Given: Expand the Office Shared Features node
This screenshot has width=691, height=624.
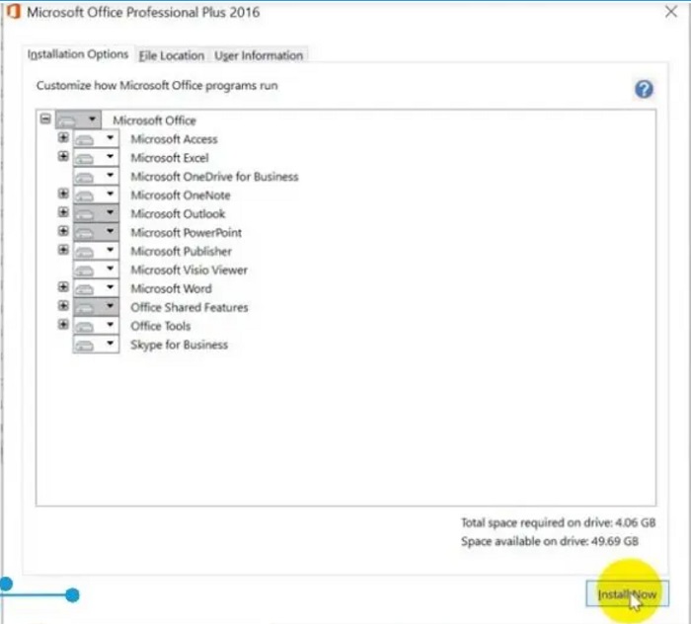Looking at the screenshot, I should point(63,306).
